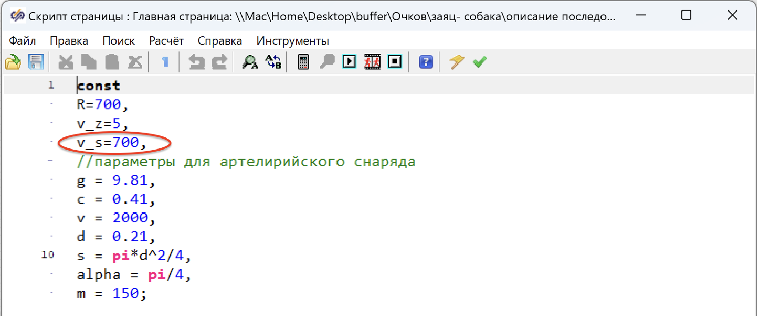The image size is (759, 319).
Task: Open the Поиск menu
Action: coord(119,40)
